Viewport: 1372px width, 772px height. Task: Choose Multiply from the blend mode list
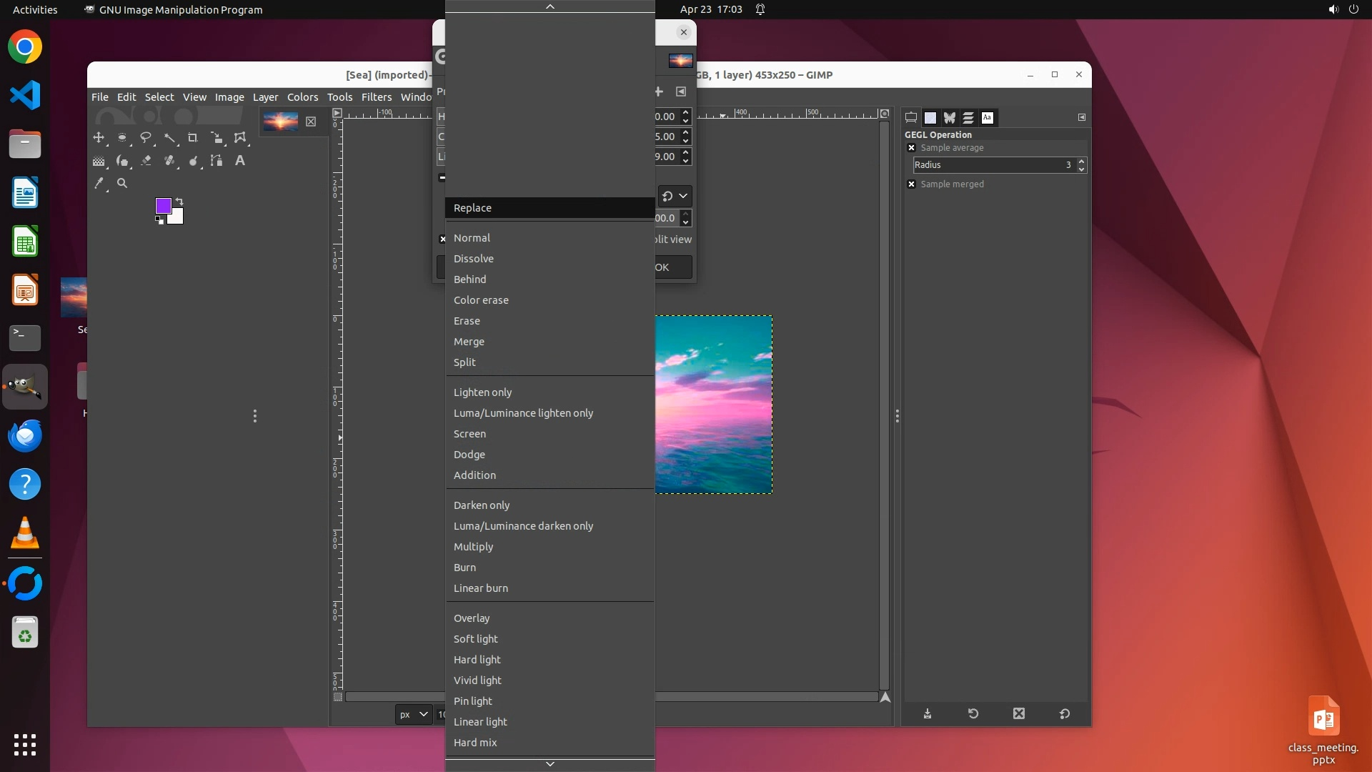tap(473, 547)
